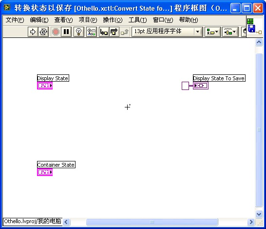The width and height of the screenshot is (266, 229).
Task: Open the Align Objects dropdown
Action: pos(213,32)
